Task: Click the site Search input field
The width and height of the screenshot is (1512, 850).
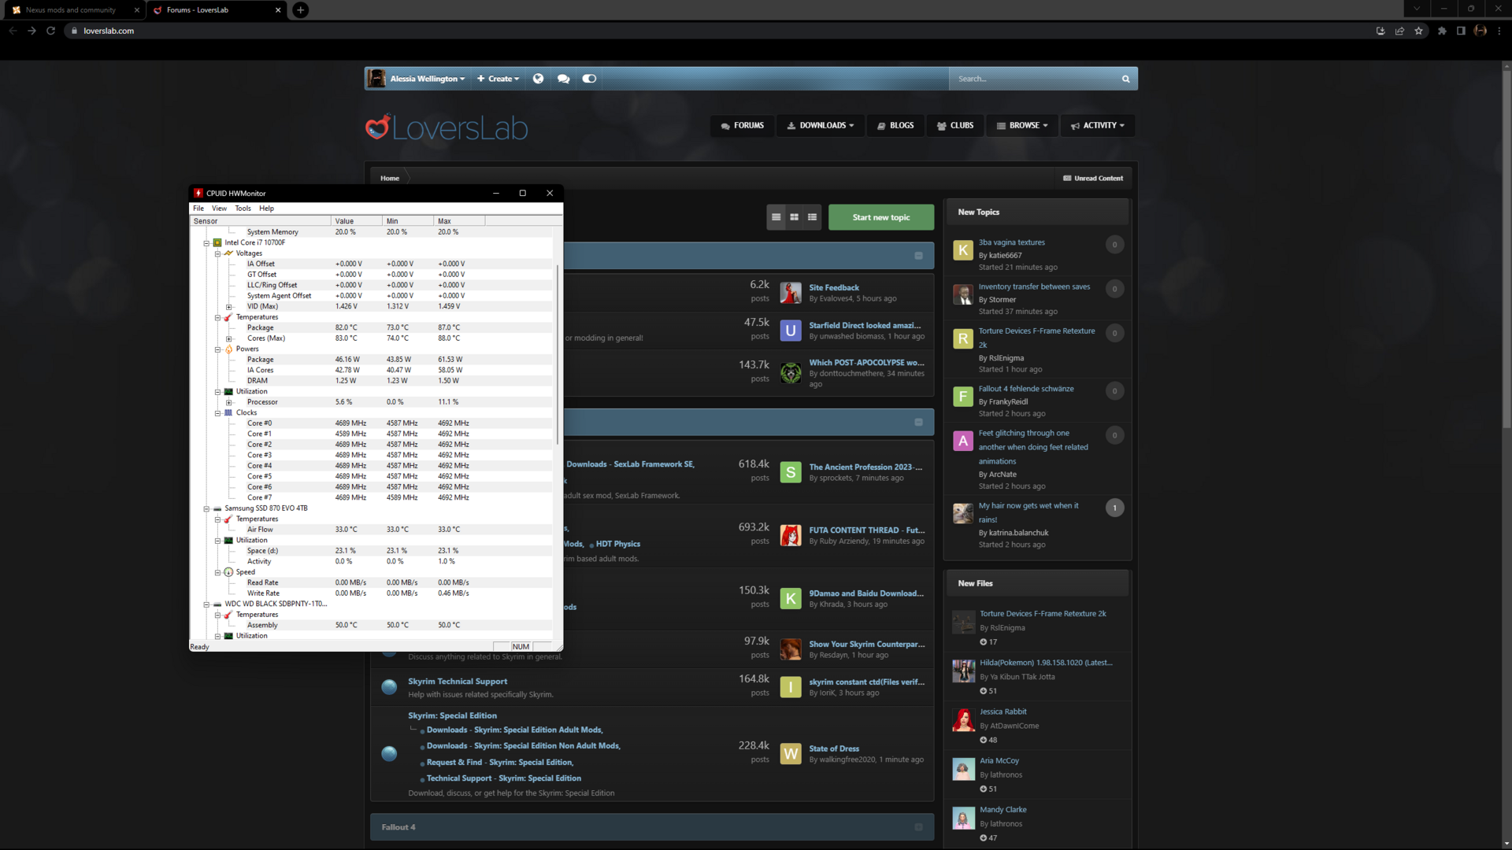Action: pyautogui.click(x=1033, y=79)
